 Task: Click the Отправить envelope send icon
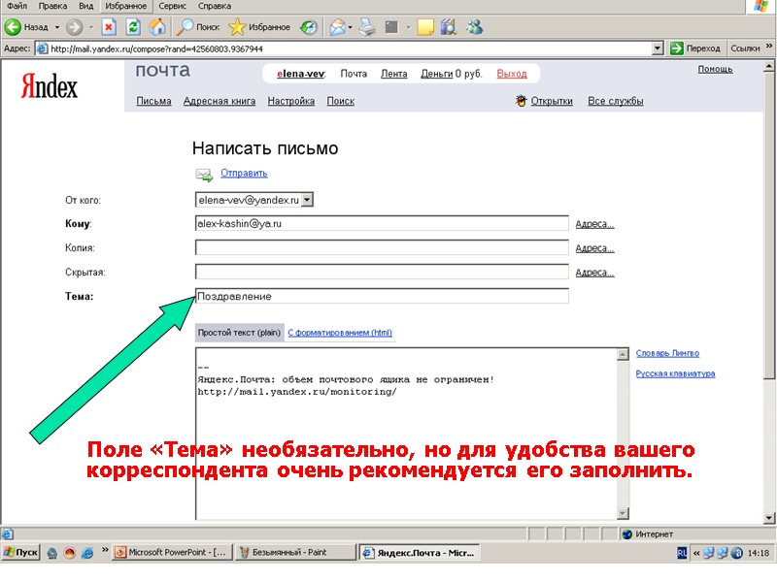point(205,174)
